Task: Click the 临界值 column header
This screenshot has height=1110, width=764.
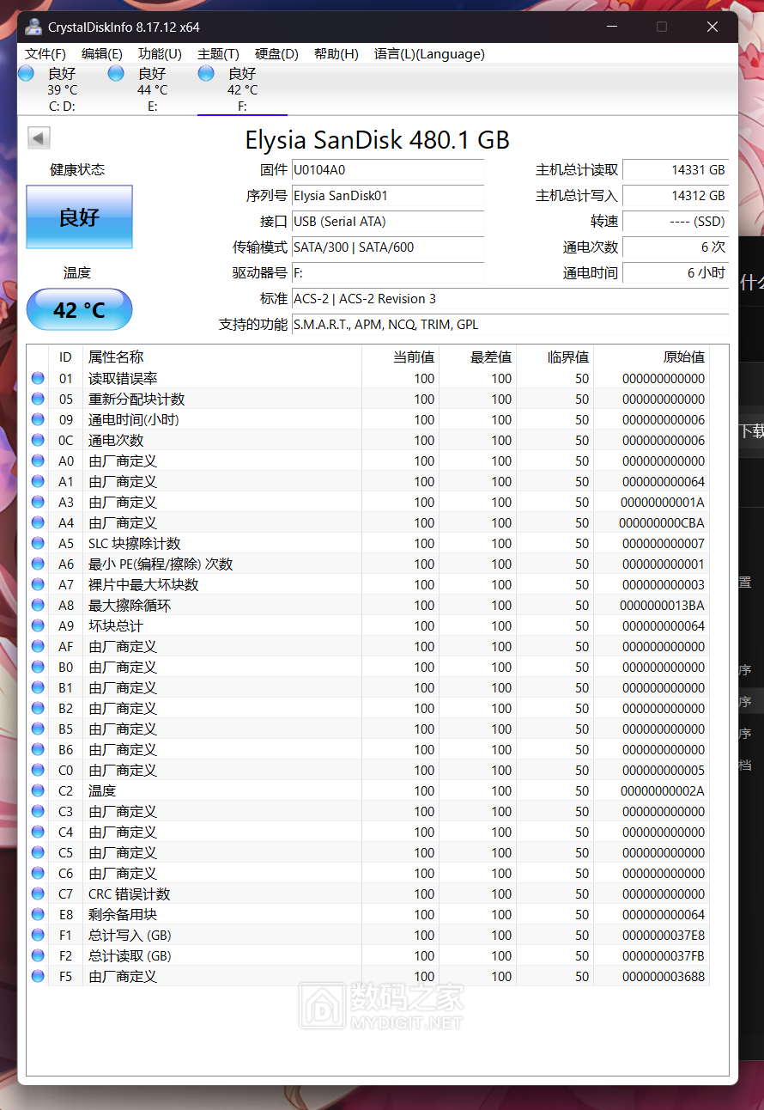Action: click(555, 357)
